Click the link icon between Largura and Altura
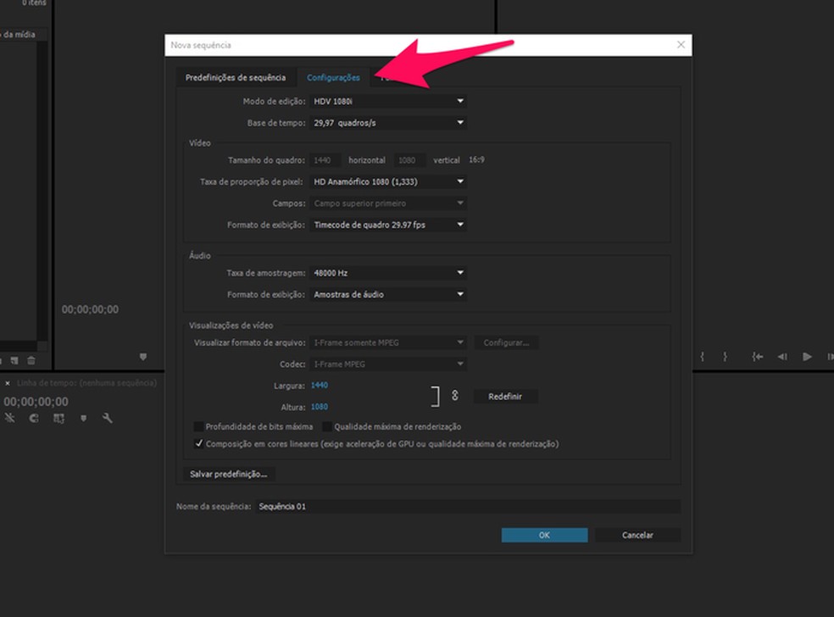Image resolution: width=834 pixels, height=617 pixels. coord(454,396)
